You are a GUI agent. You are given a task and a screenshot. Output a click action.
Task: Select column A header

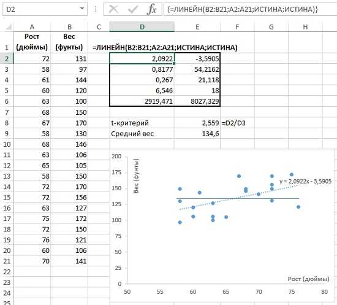pos(32,27)
